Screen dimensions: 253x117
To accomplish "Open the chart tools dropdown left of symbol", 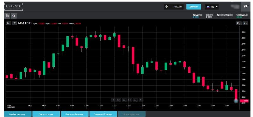I will [x=9, y=23].
